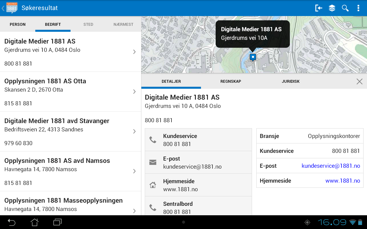Viewport: 367px width, 229px height.
Task: Open the three-dot overflow menu
Action: (358, 8)
